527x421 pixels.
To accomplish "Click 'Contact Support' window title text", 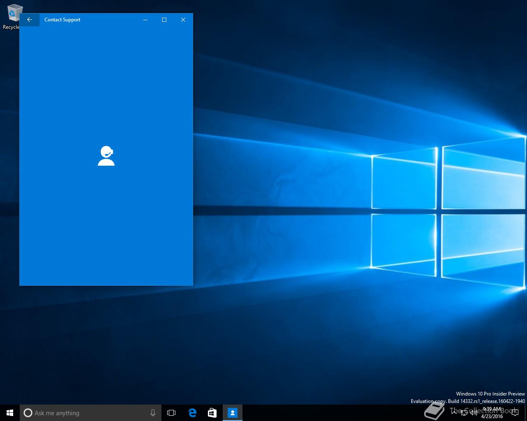I will point(63,20).
